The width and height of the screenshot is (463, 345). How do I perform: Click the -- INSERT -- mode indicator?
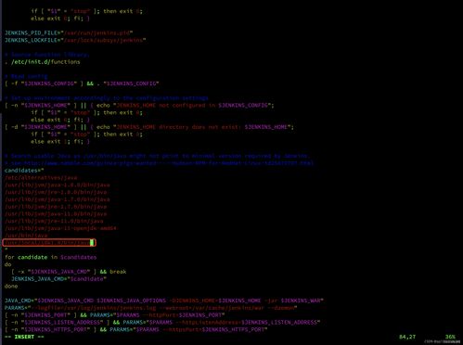coord(24,337)
